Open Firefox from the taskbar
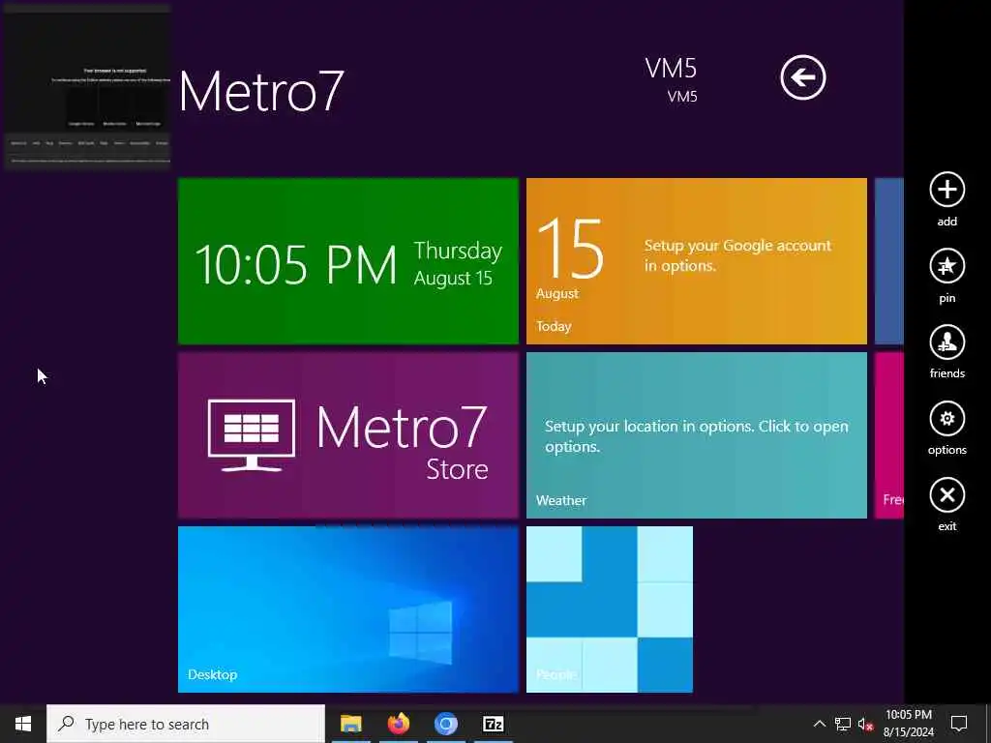 [398, 724]
